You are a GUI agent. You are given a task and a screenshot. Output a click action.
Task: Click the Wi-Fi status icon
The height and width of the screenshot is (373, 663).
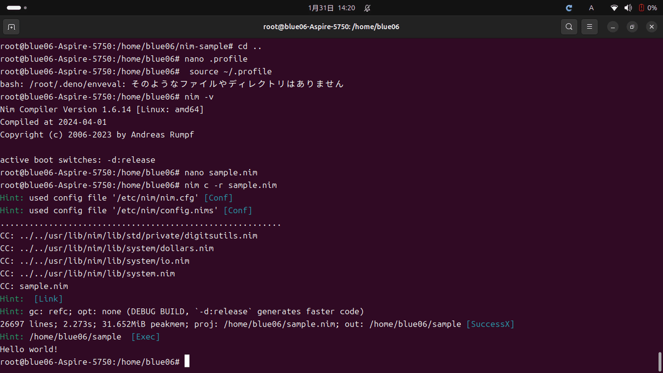point(613,8)
